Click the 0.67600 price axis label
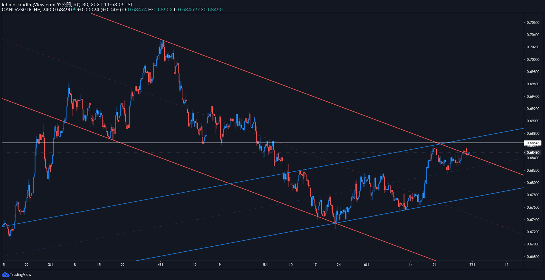The width and height of the screenshot is (545, 280). [x=533, y=208]
